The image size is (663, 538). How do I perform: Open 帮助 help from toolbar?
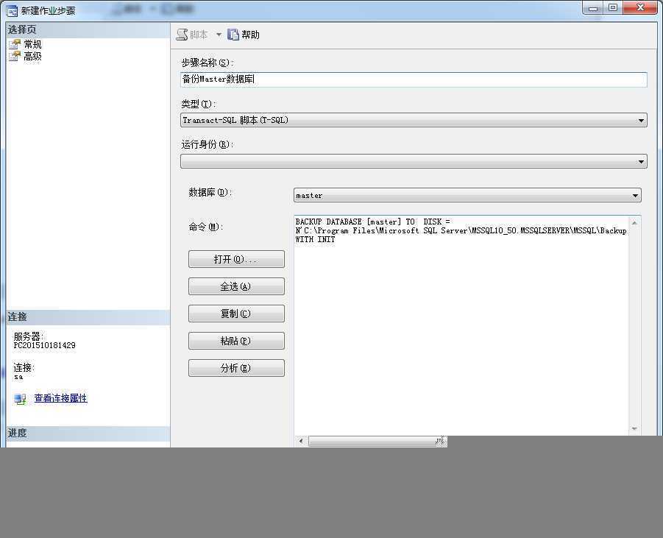(x=244, y=35)
